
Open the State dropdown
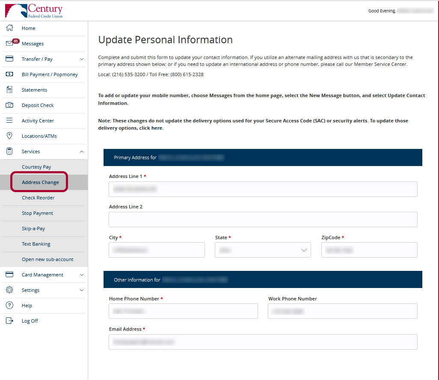(263, 250)
